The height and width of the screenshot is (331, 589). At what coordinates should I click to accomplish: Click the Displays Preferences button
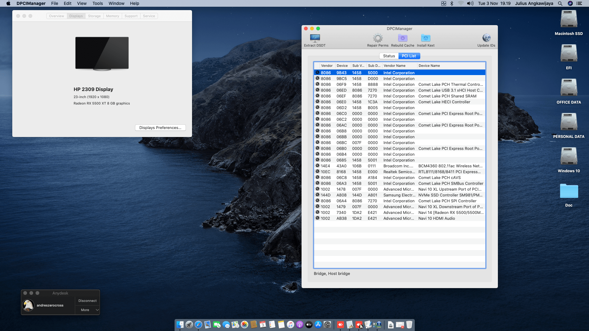pos(160,128)
